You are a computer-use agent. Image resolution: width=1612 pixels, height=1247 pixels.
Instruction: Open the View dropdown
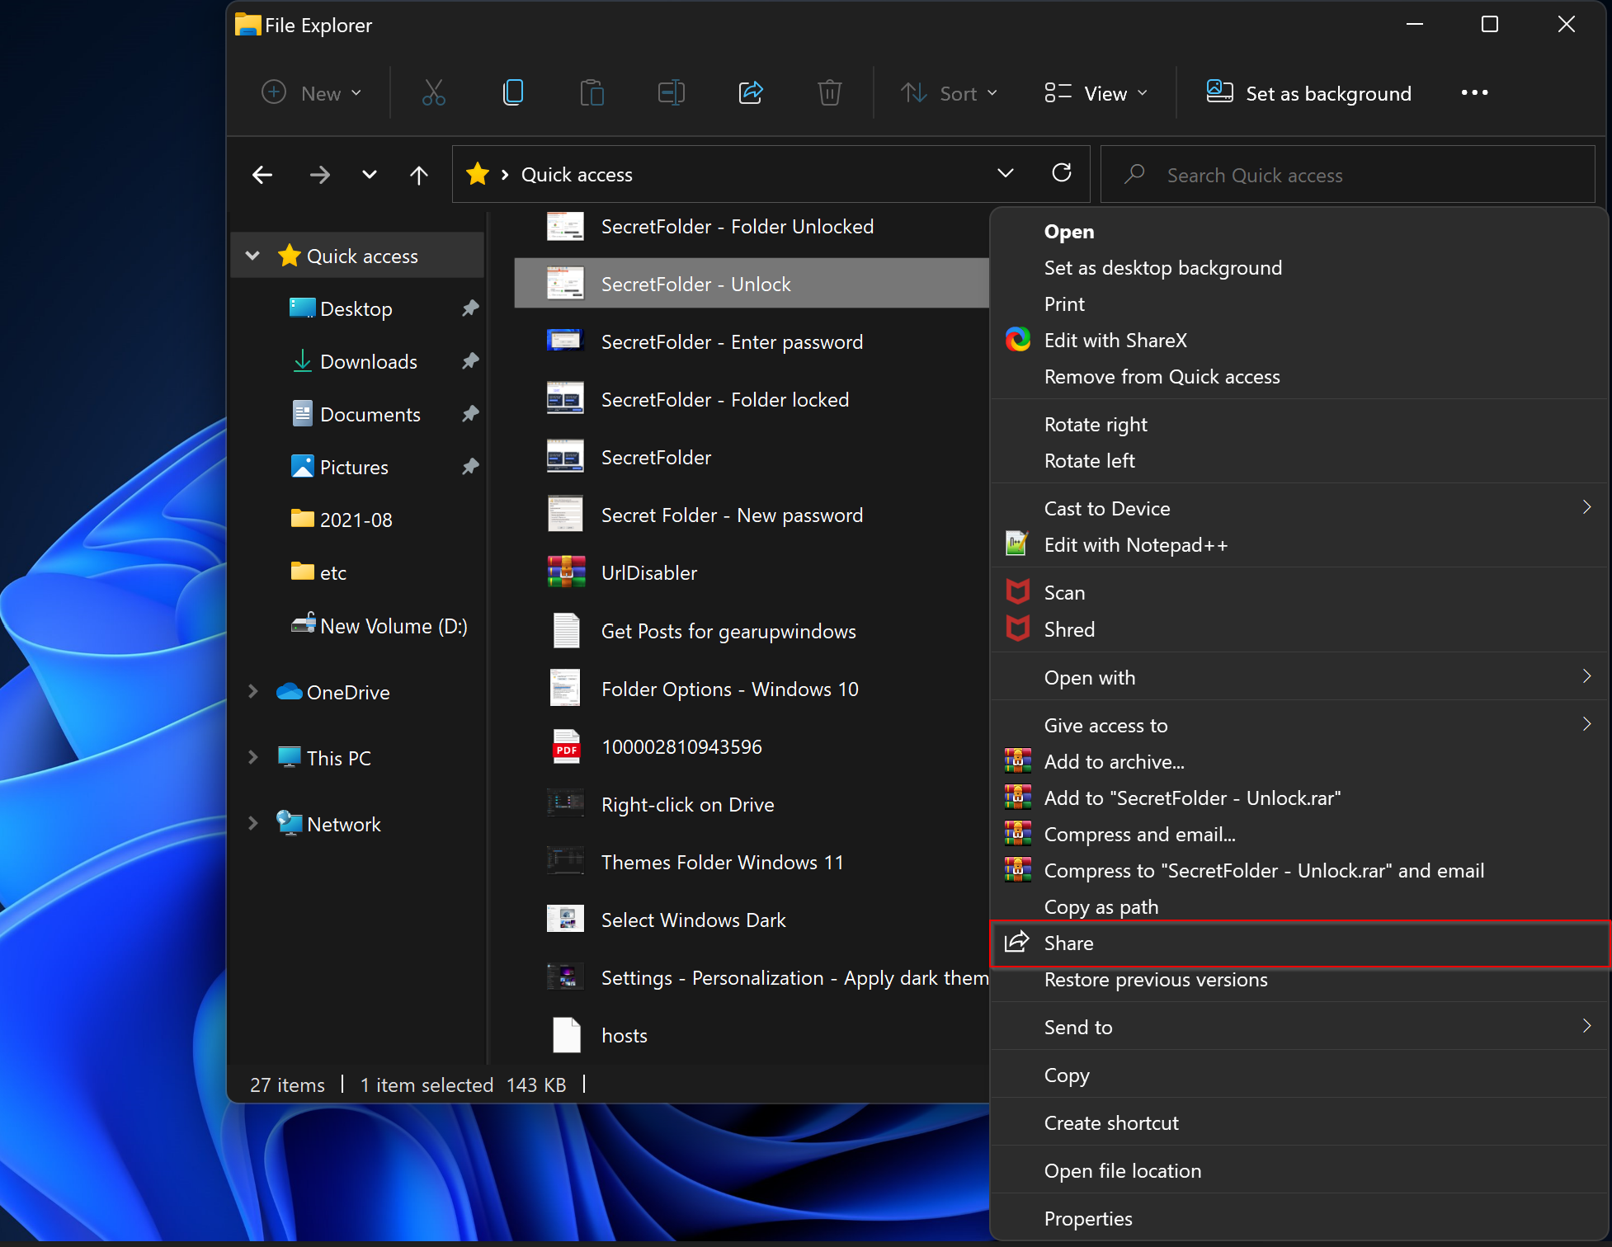1096,92
